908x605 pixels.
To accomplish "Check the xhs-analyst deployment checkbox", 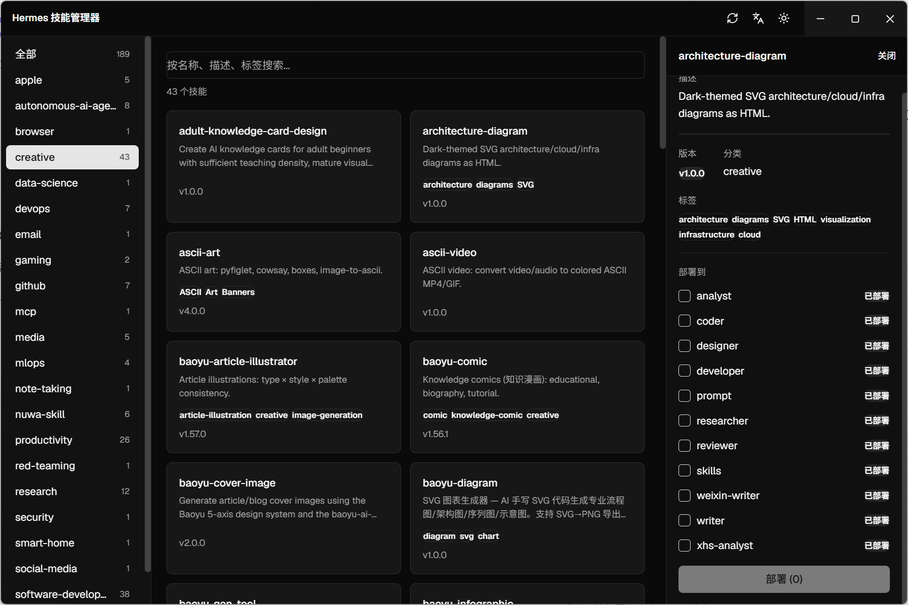I will [685, 546].
